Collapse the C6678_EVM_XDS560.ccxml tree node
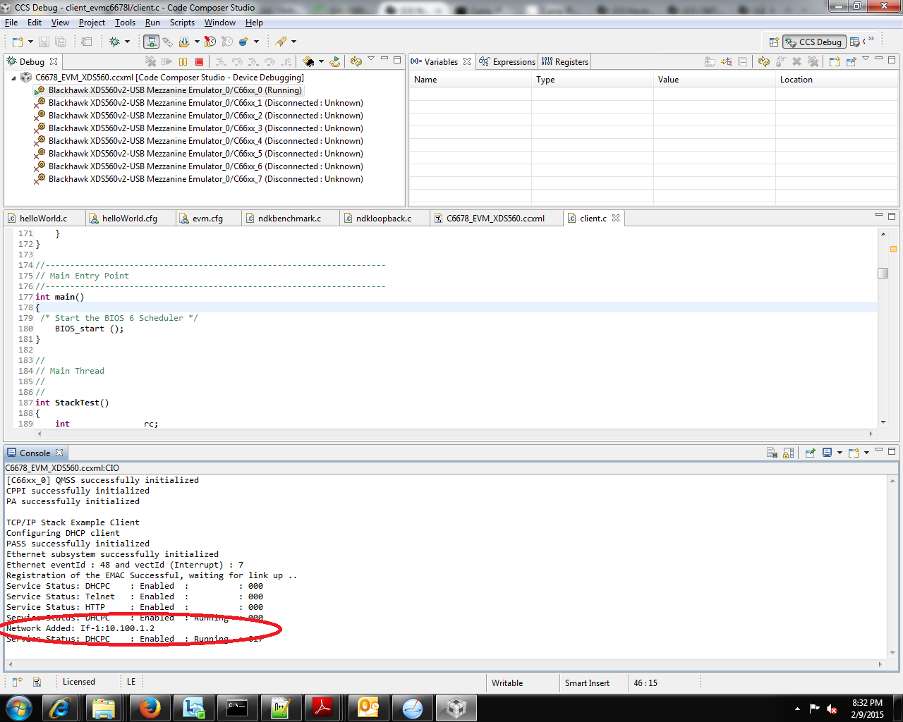 click(x=13, y=78)
